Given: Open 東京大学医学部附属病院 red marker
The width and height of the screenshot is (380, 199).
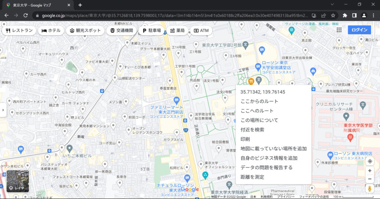Looking at the screenshot, I should pos(350,138).
